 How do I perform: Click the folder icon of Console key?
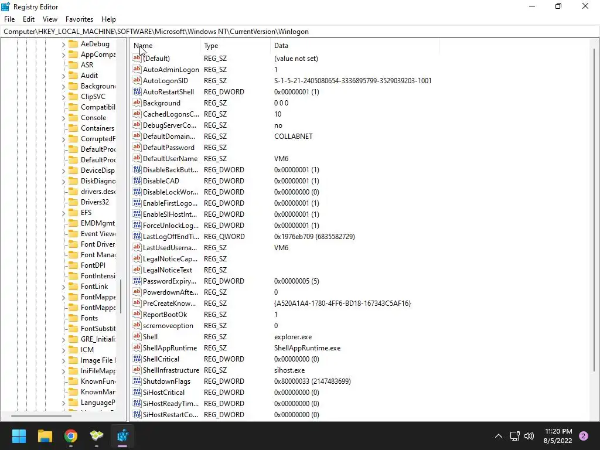point(73,117)
